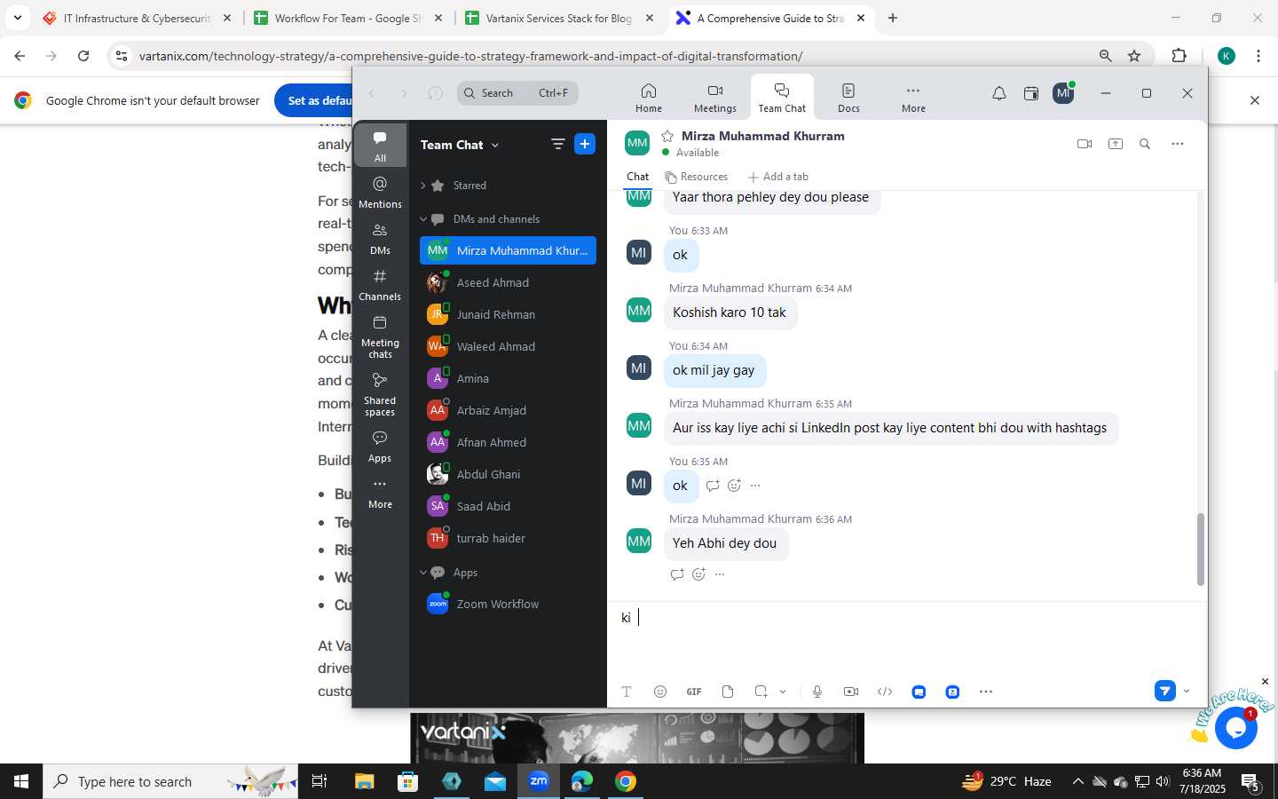This screenshot has width=1278, height=799.
Task: Open chat header more options ellipsis
Action: pyautogui.click(x=1177, y=144)
